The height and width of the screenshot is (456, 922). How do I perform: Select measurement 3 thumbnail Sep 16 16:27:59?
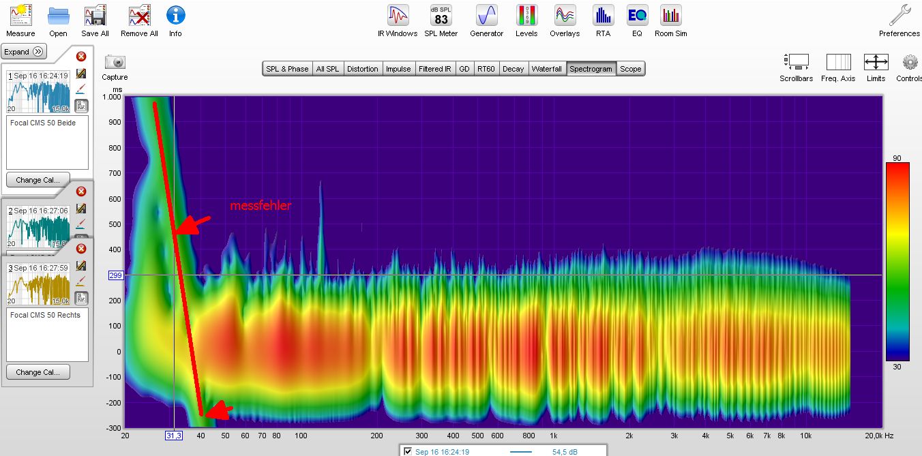(x=39, y=284)
